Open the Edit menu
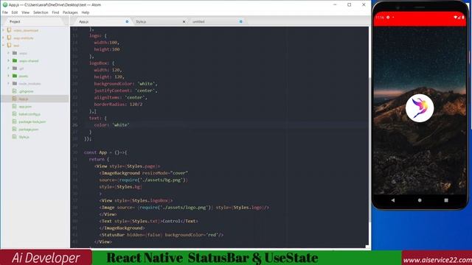 [x=15, y=13]
